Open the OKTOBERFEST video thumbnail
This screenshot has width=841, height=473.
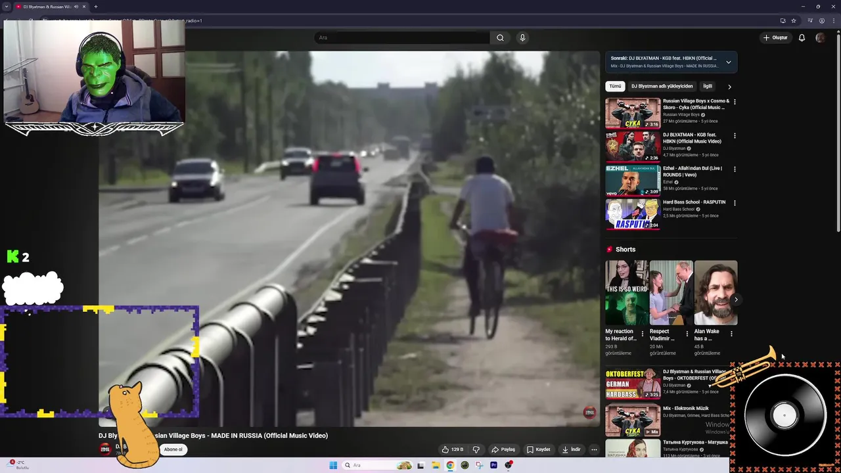(x=633, y=383)
